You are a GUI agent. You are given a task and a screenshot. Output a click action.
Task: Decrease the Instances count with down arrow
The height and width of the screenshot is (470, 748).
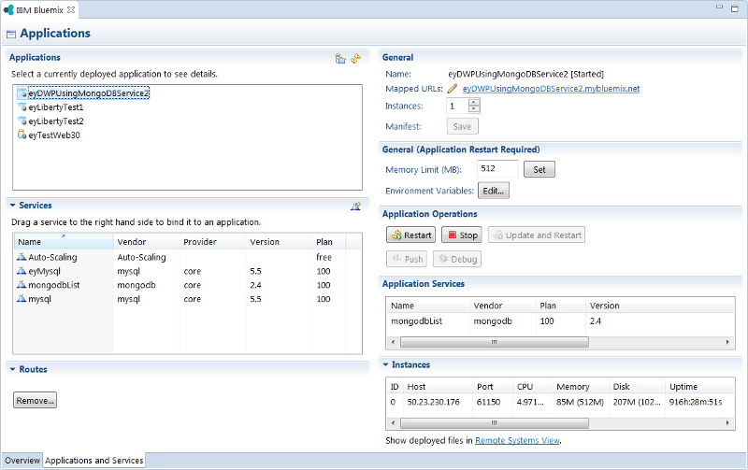click(474, 109)
